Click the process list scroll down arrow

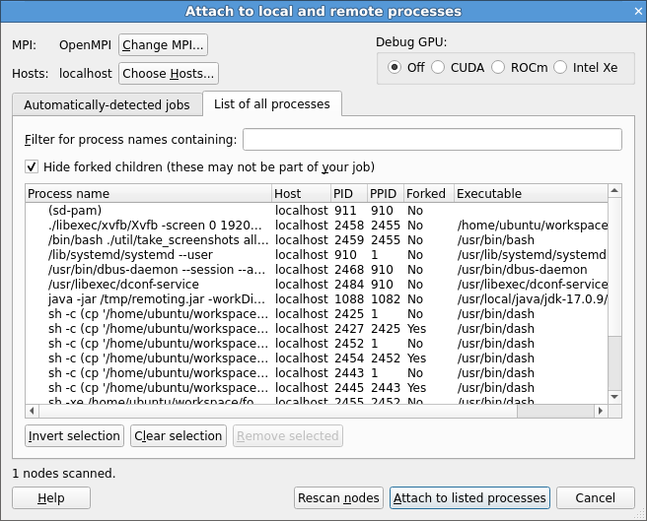point(614,397)
